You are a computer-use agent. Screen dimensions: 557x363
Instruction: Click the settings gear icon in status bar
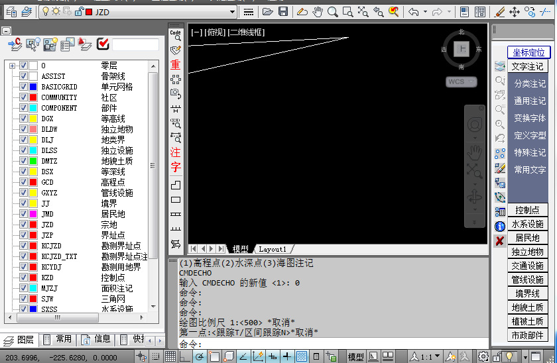point(483,356)
